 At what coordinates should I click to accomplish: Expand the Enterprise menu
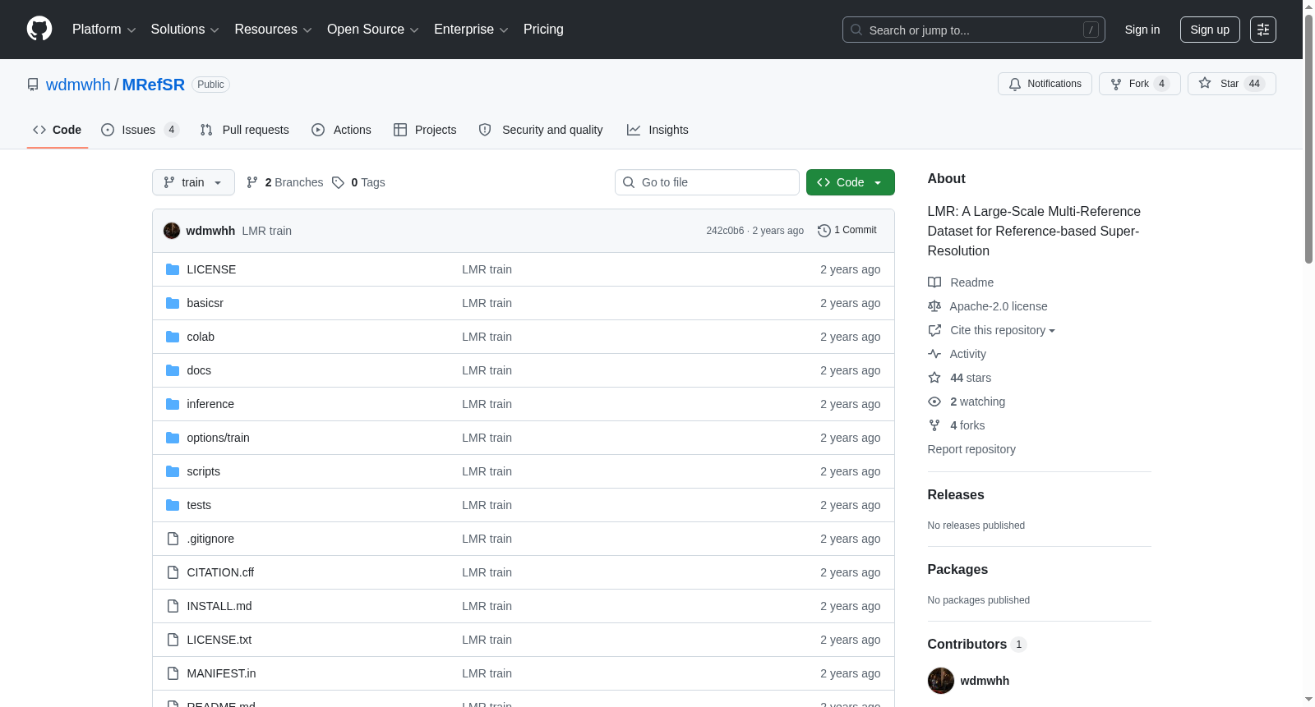[471, 30]
